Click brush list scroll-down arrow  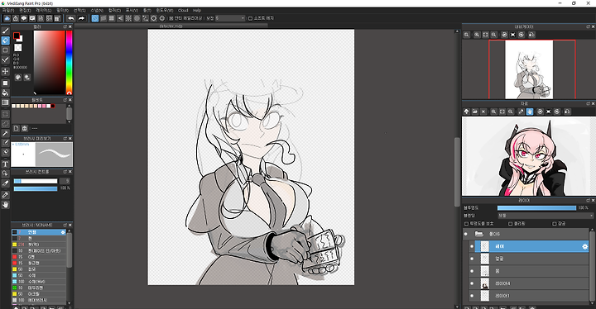pos(69,303)
